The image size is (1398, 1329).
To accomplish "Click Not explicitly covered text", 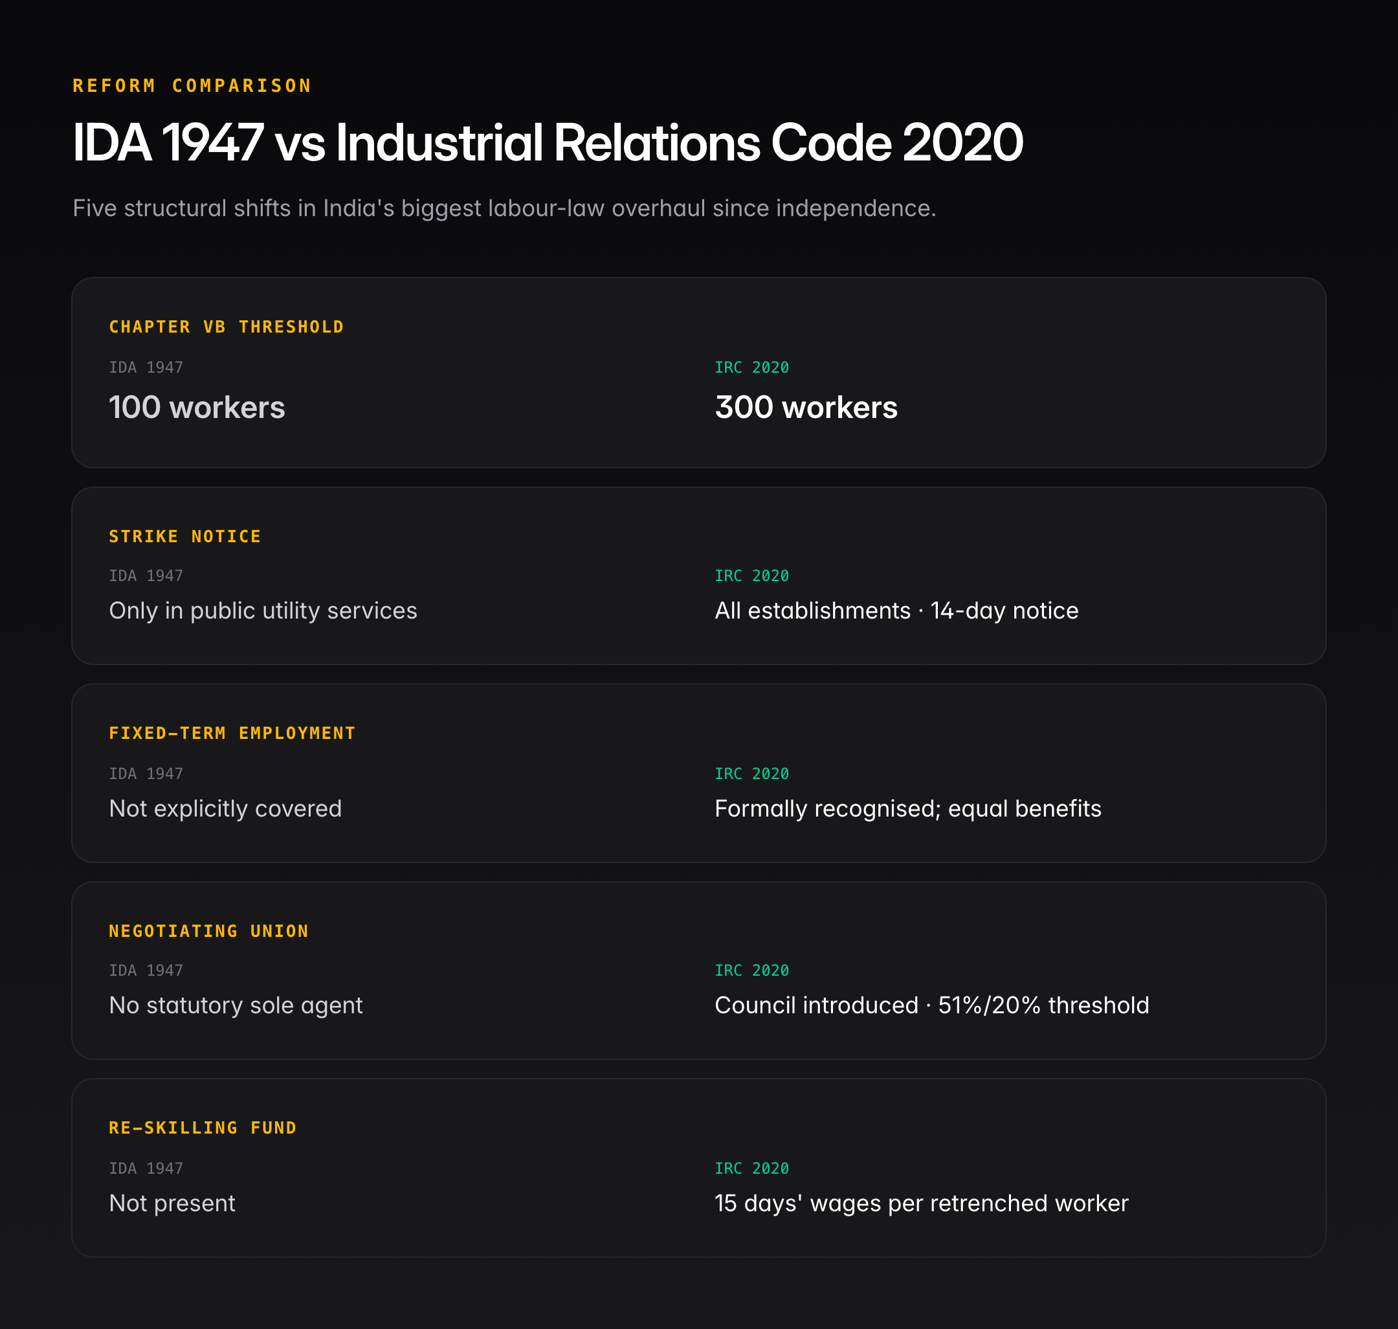I will (x=225, y=808).
